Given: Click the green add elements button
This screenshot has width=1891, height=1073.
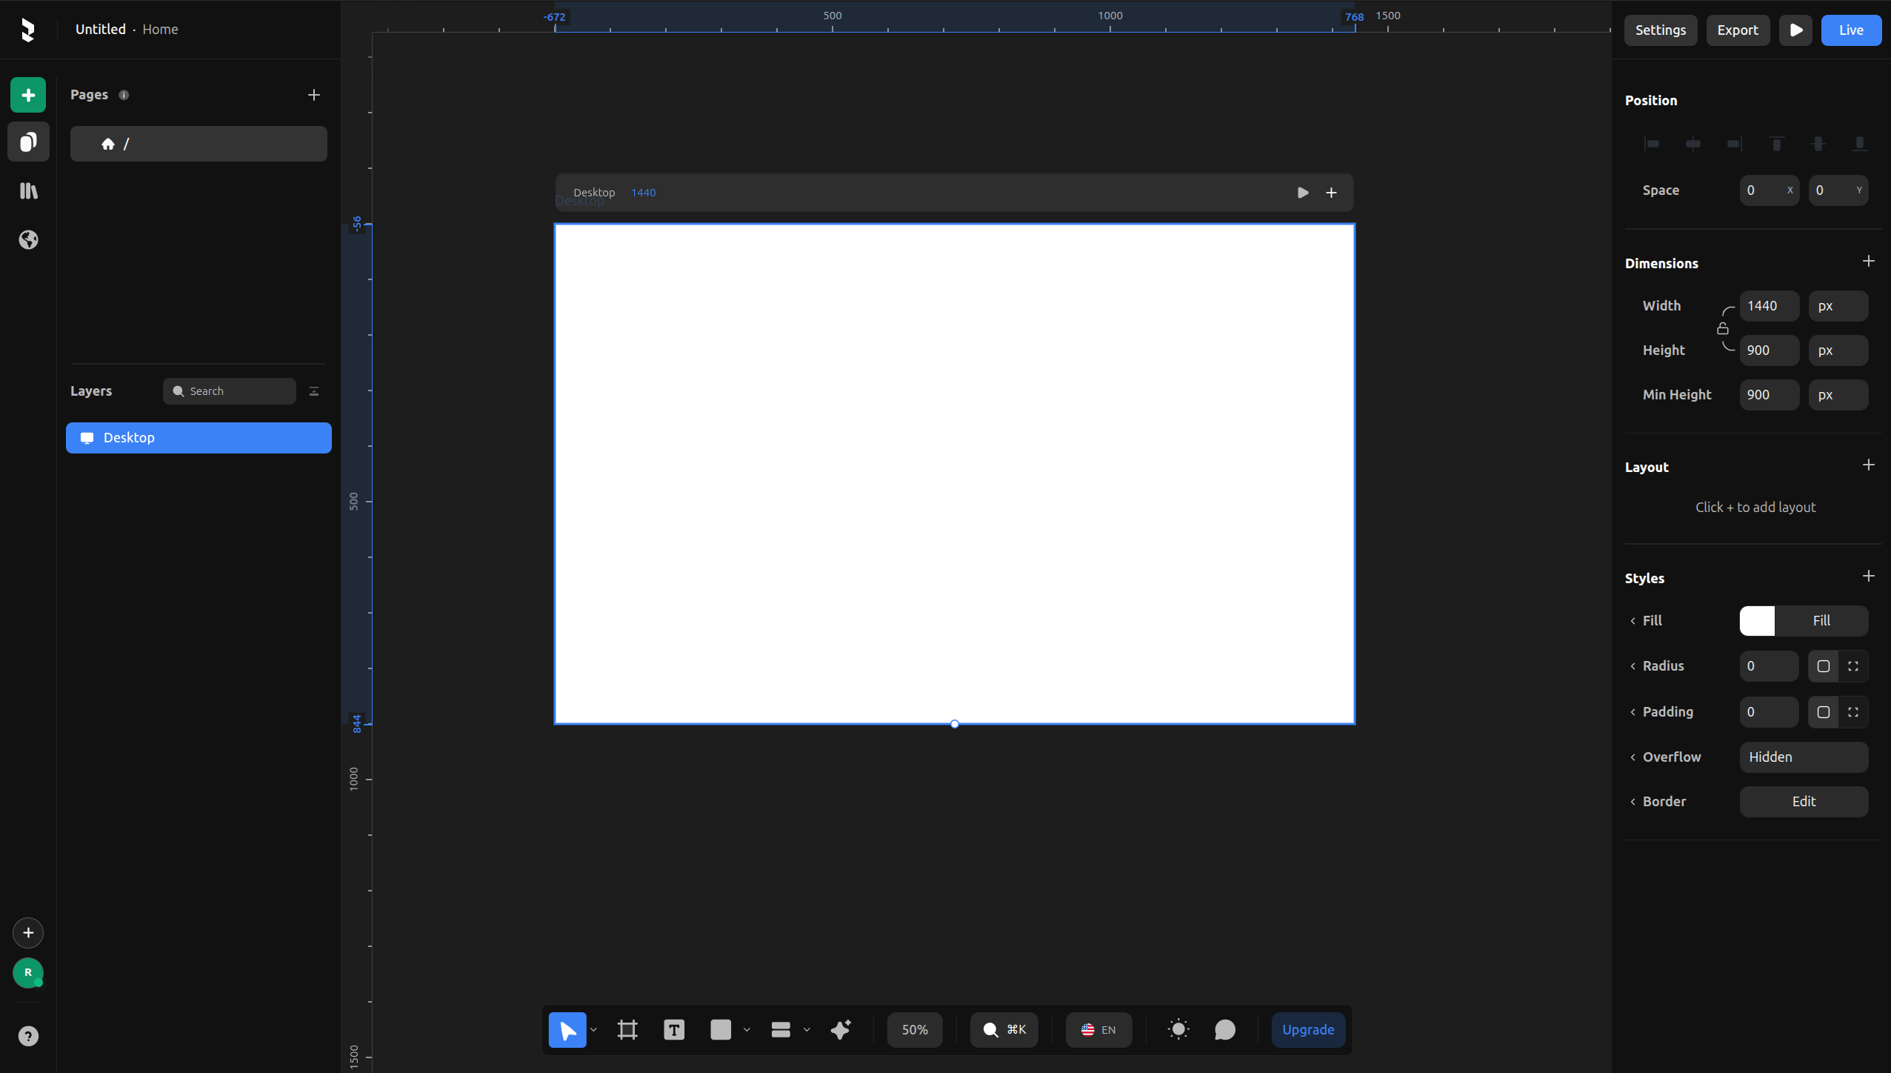Looking at the screenshot, I should (x=28, y=95).
